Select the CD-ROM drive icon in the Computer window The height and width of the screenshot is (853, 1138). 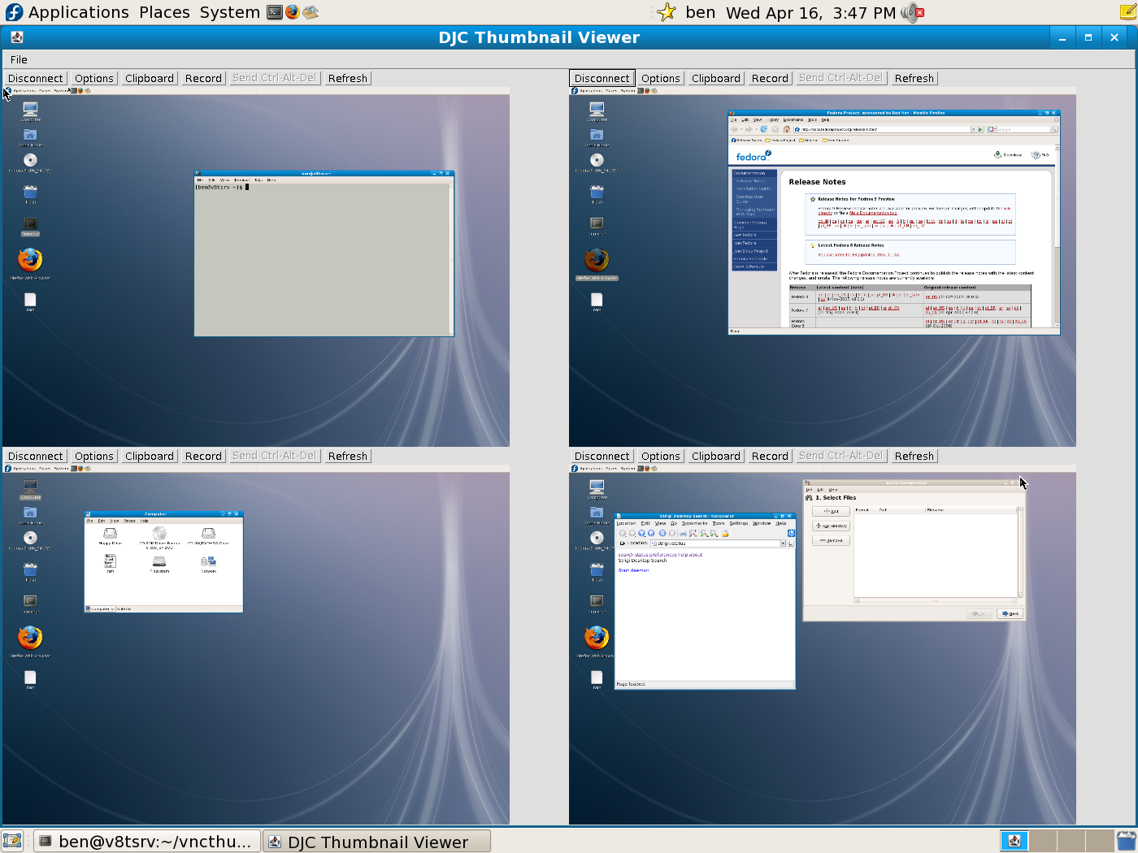[x=159, y=534]
